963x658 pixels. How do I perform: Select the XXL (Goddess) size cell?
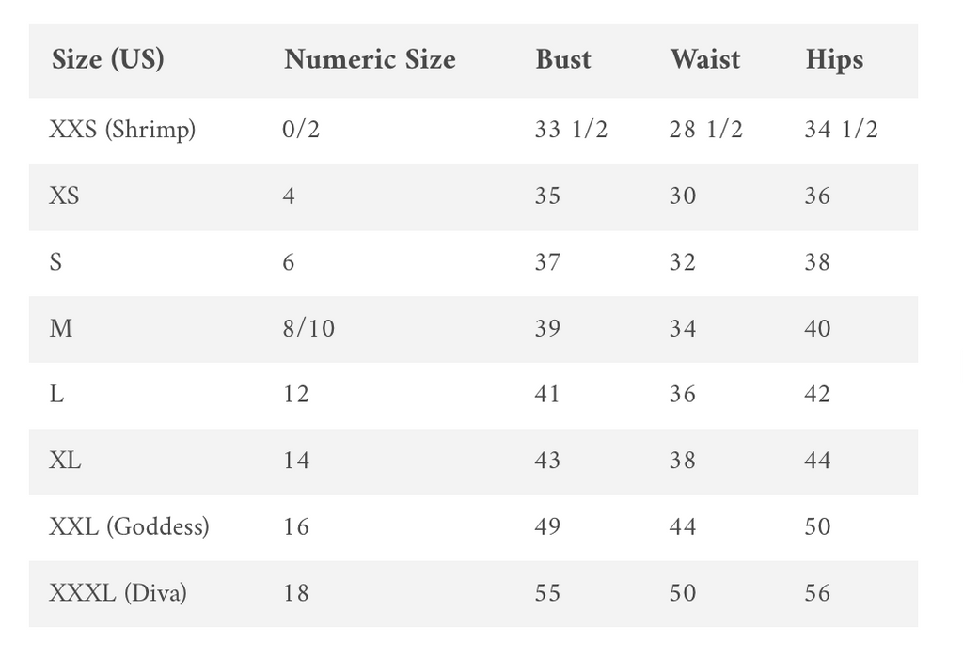129,527
